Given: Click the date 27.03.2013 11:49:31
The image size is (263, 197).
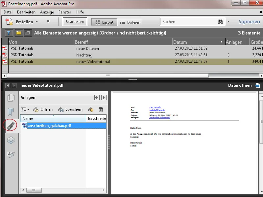Looking at the screenshot, I should click(x=191, y=55).
